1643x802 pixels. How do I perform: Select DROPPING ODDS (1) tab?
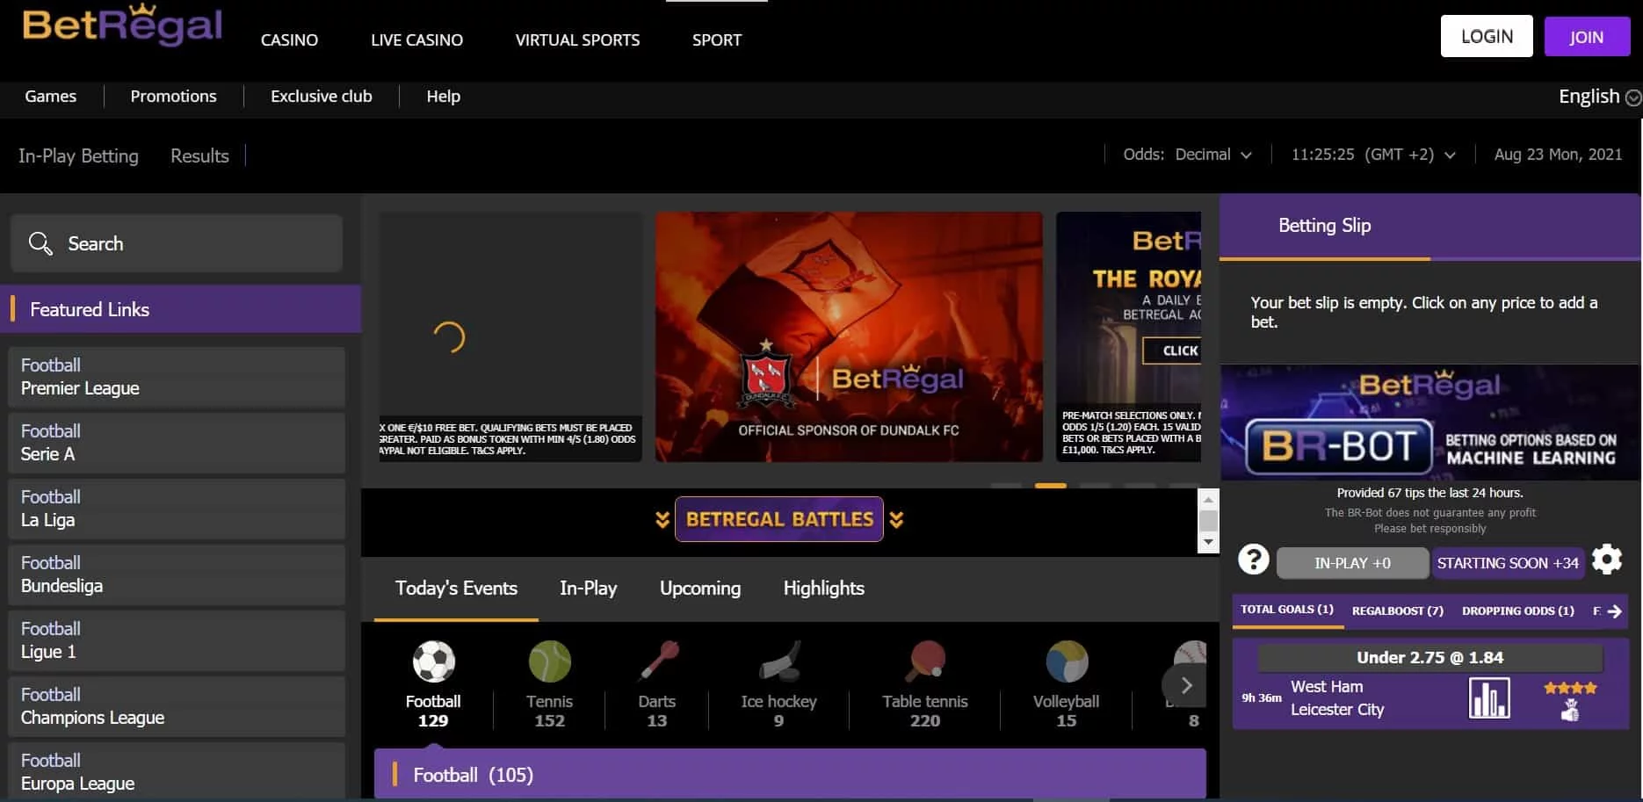(x=1518, y=611)
